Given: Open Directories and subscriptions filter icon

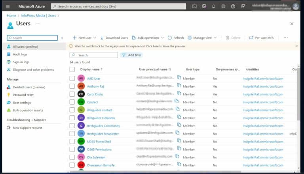Looking at the screenshot, I should pyautogui.click(x=204, y=6).
